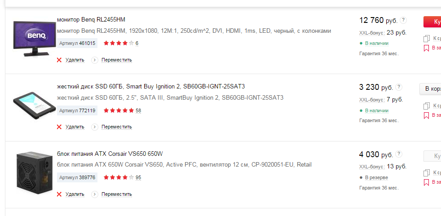This screenshot has width=441, height=216.
Task: Add SSD Smart Buy to cart
Action: [430, 89]
